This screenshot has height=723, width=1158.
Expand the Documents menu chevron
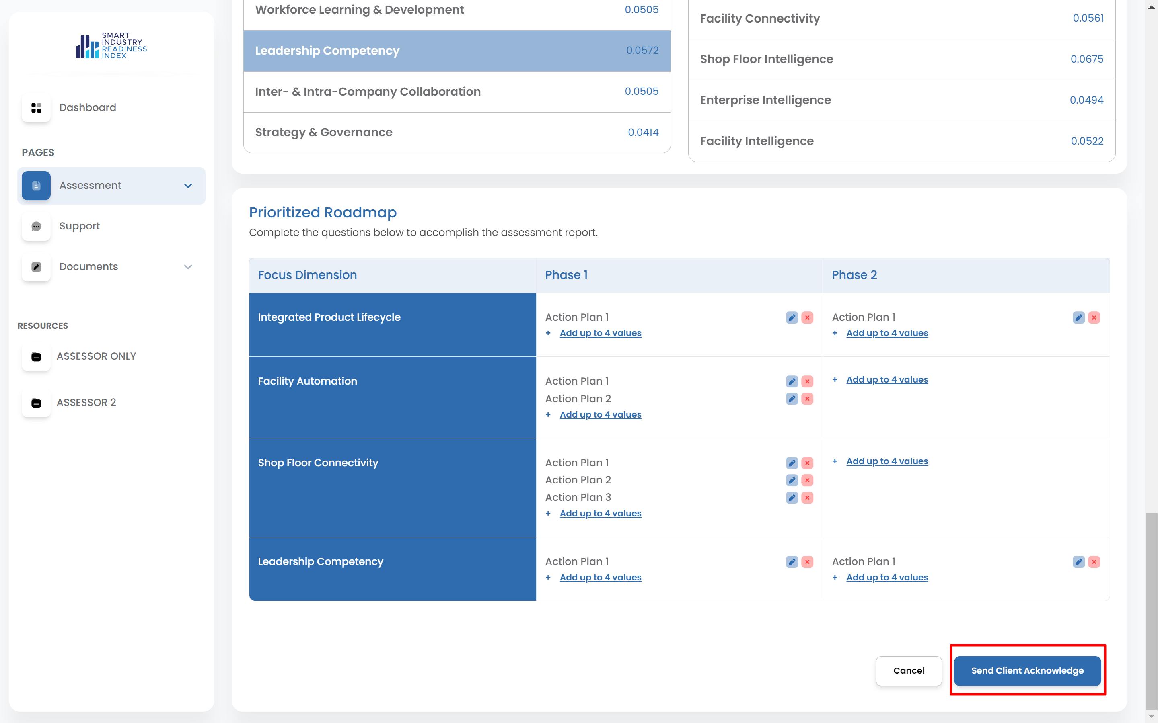(x=188, y=267)
